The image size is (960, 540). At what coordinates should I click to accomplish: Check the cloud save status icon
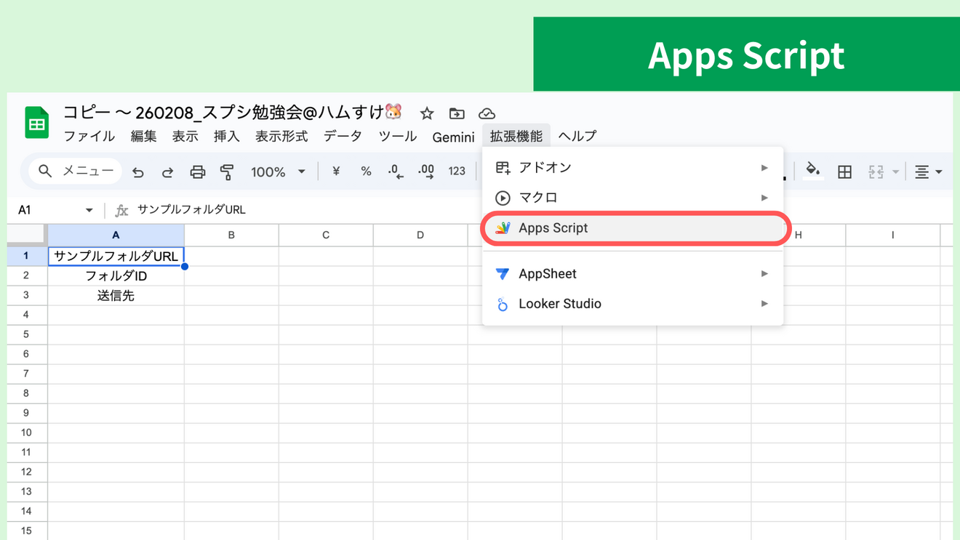(487, 113)
